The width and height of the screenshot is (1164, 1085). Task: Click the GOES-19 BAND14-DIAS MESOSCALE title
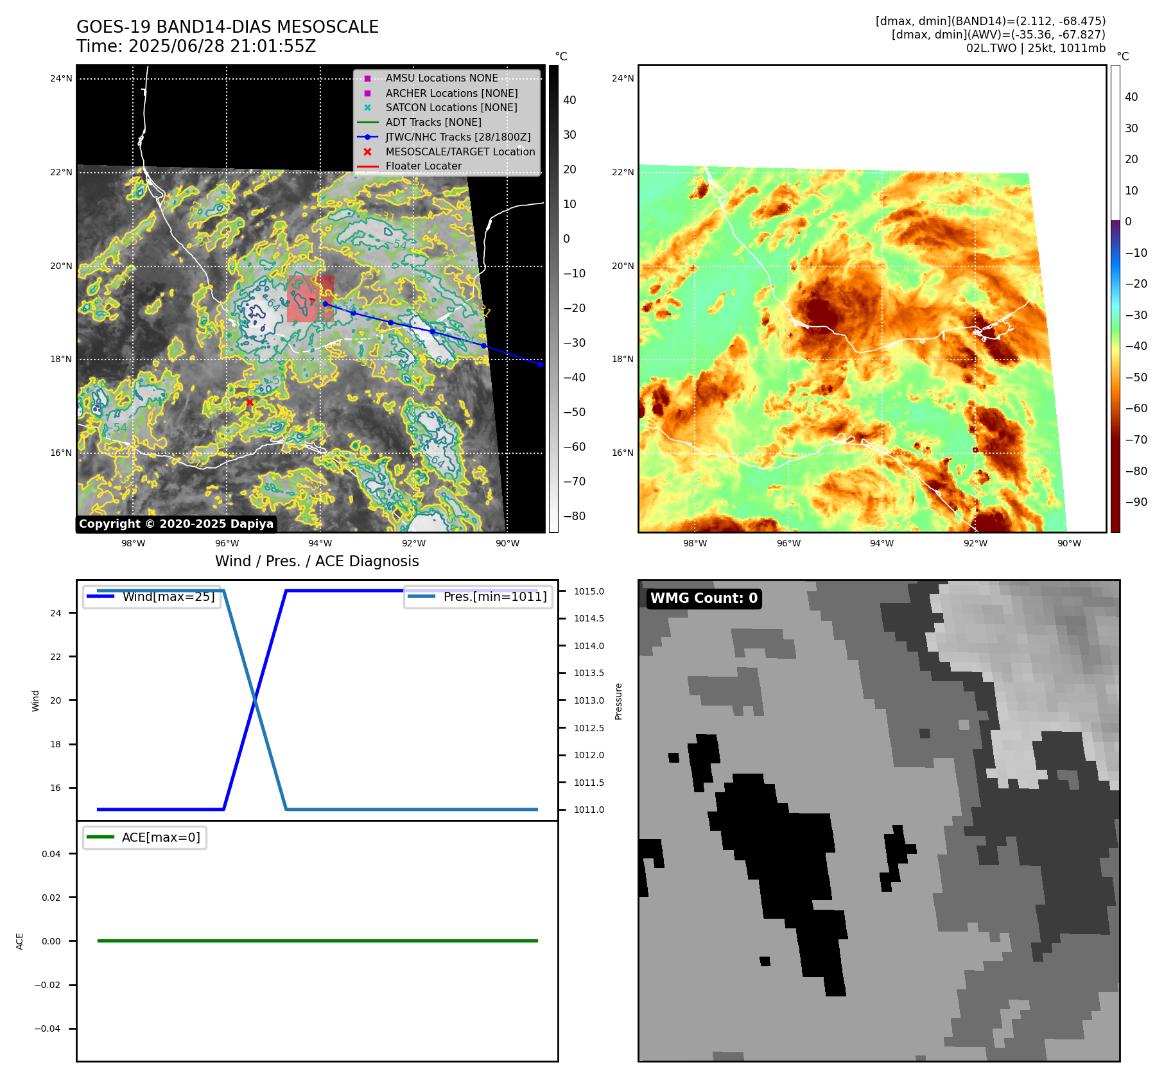coord(227,27)
